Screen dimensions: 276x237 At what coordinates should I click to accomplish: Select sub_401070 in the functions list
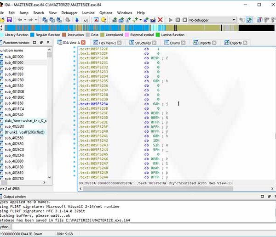(x=14, y=68)
